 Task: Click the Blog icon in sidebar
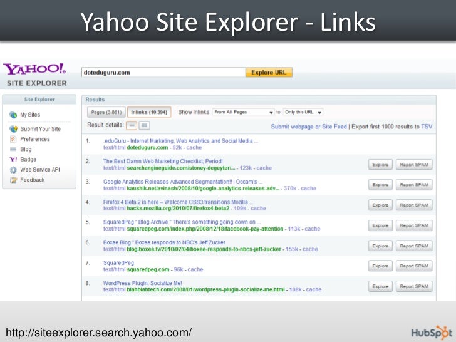(13, 149)
